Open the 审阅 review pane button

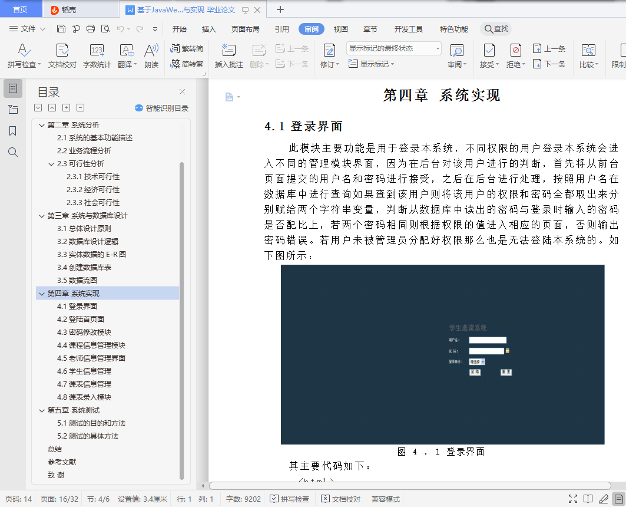(457, 56)
